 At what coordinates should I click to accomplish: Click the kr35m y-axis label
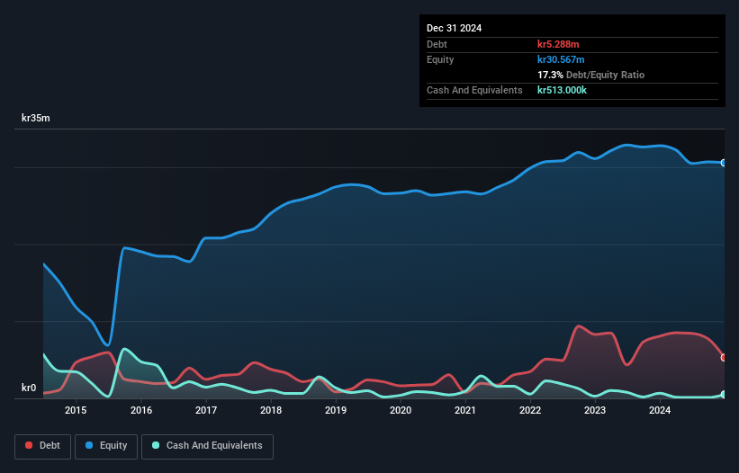click(36, 118)
